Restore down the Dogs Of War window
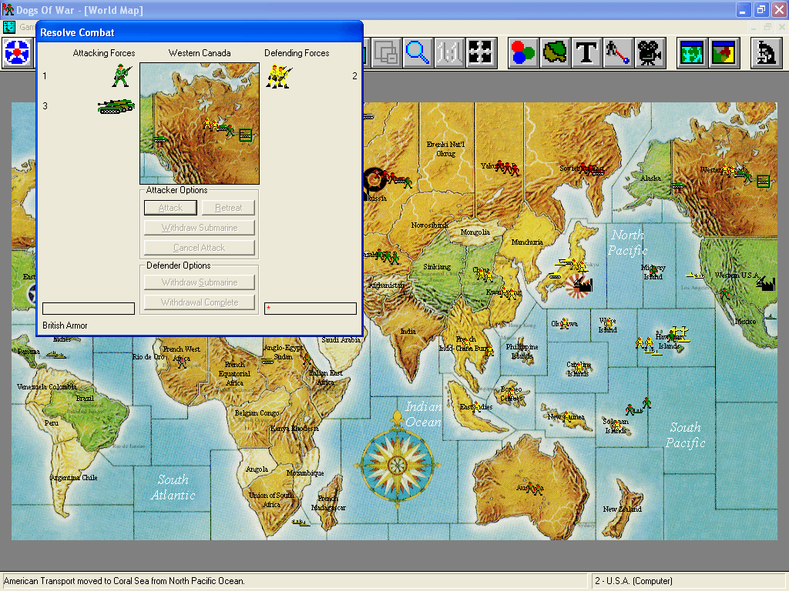The height and width of the screenshot is (591, 789). coord(760,9)
